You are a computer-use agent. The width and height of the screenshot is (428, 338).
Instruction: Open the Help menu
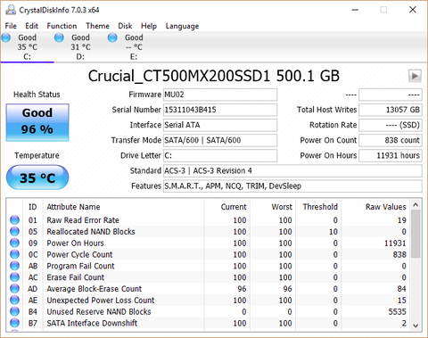149,26
